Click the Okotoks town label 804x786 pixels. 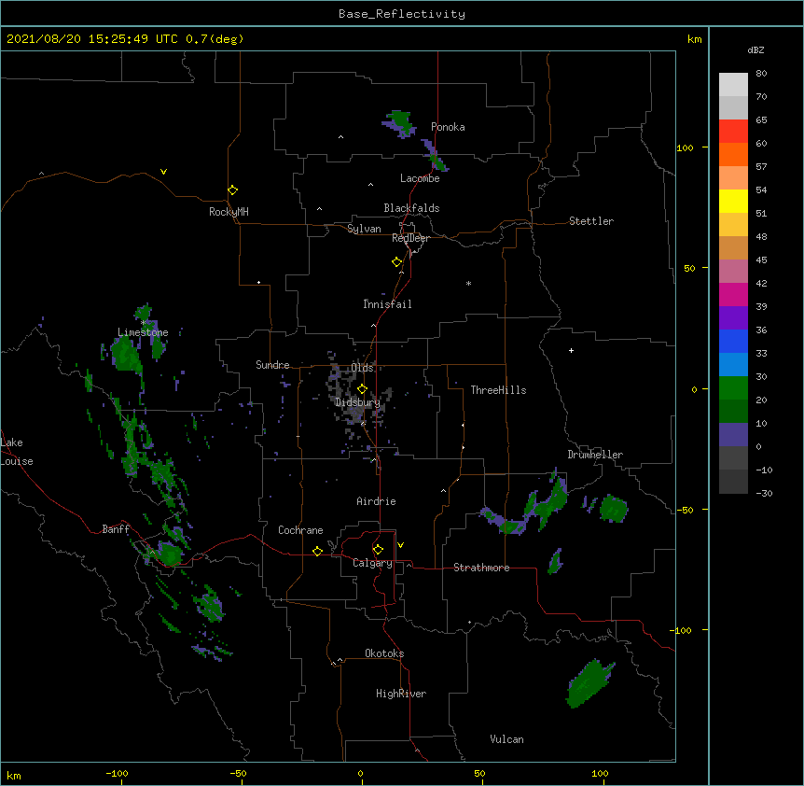(x=384, y=653)
